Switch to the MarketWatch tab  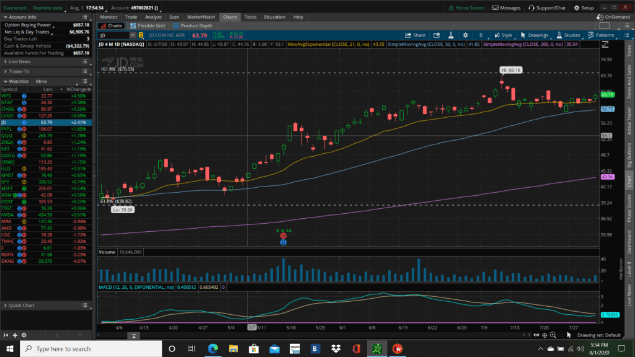coord(202,17)
